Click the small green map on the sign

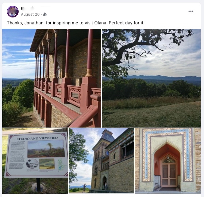(x=61, y=165)
